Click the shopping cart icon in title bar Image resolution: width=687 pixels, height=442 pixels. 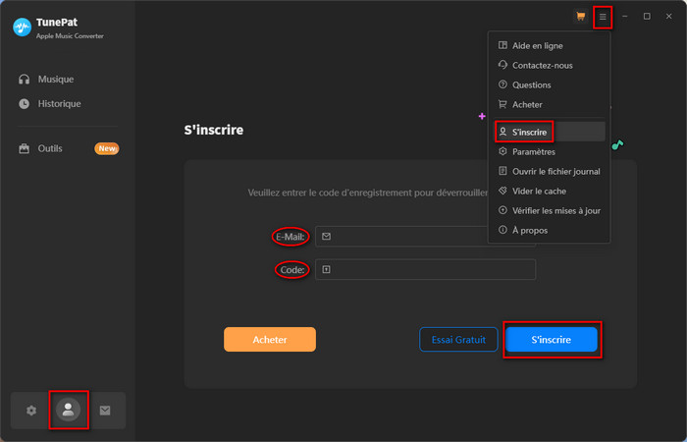click(581, 17)
